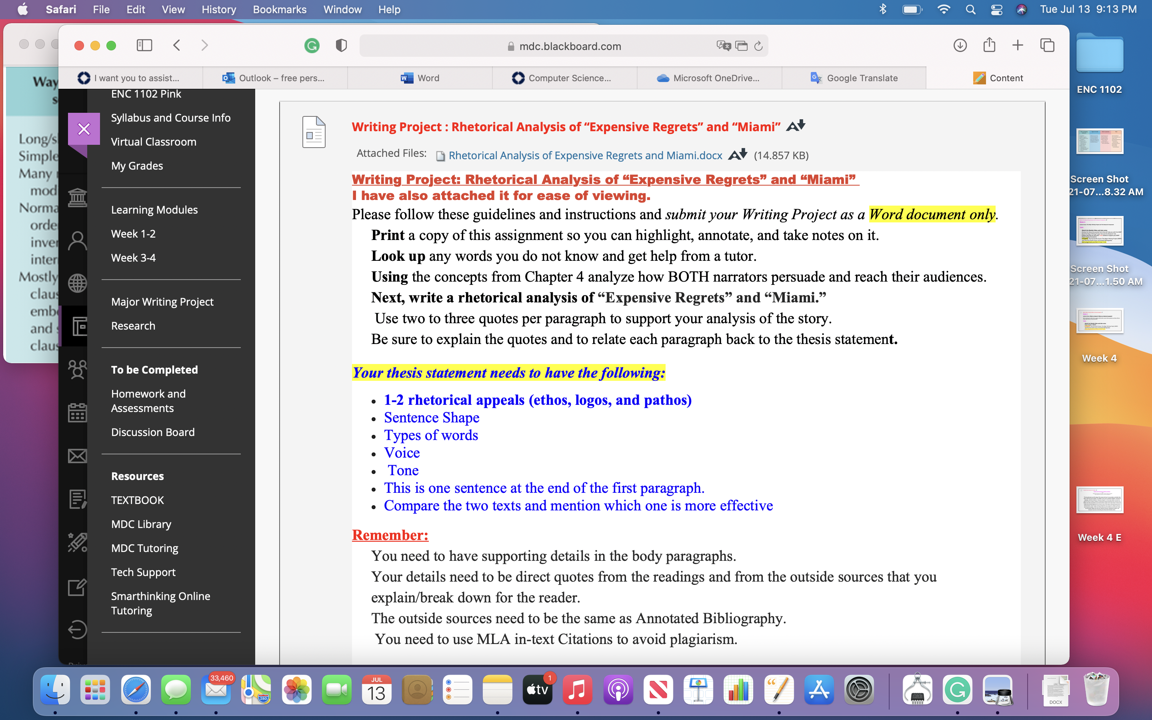Open System Preferences from the Dock
The height and width of the screenshot is (720, 1152).
pos(859,690)
